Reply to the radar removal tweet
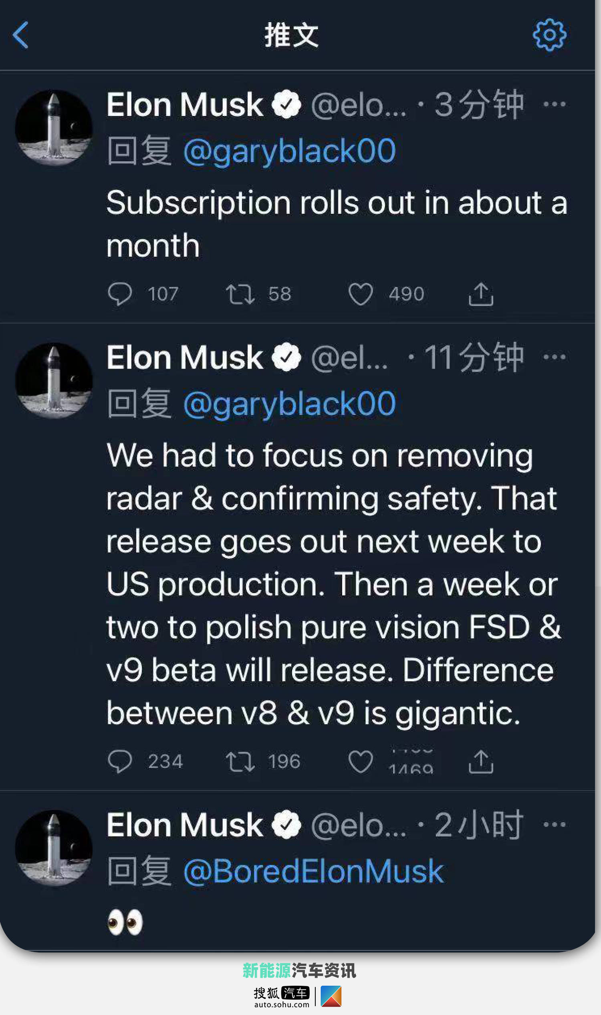This screenshot has height=1015, width=601. pyautogui.click(x=120, y=761)
